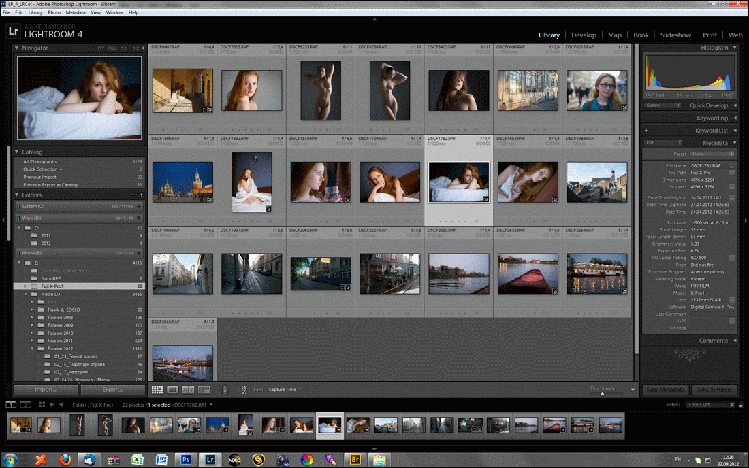Toggle the second monitor window button
The image size is (749, 468).
pos(25,405)
